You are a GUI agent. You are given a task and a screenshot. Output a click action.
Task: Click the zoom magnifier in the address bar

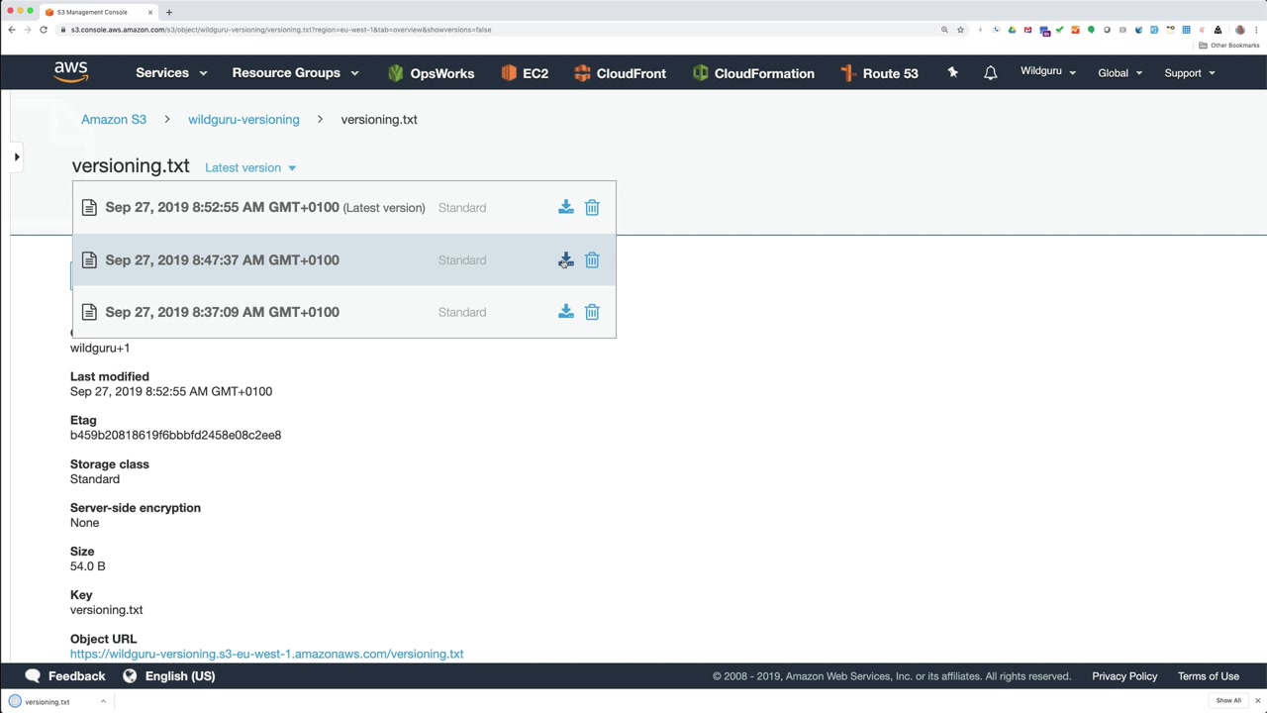pos(944,30)
